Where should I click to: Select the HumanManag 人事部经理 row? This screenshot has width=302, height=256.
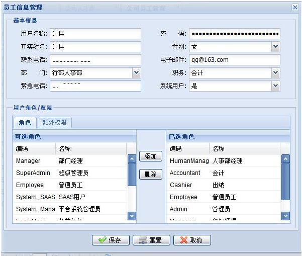224,160
